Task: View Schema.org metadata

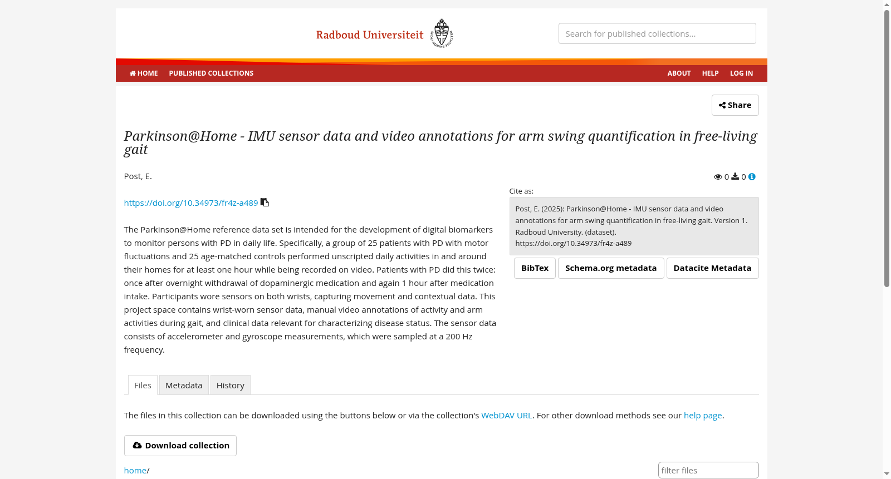Action: [x=611, y=268]
